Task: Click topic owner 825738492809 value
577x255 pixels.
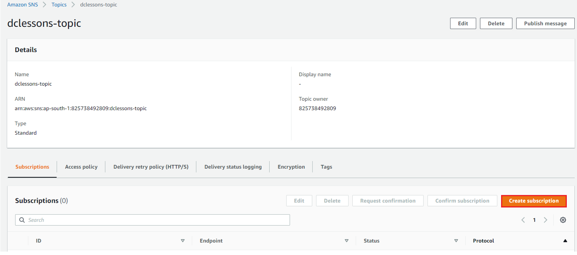Action: [317, 108]
